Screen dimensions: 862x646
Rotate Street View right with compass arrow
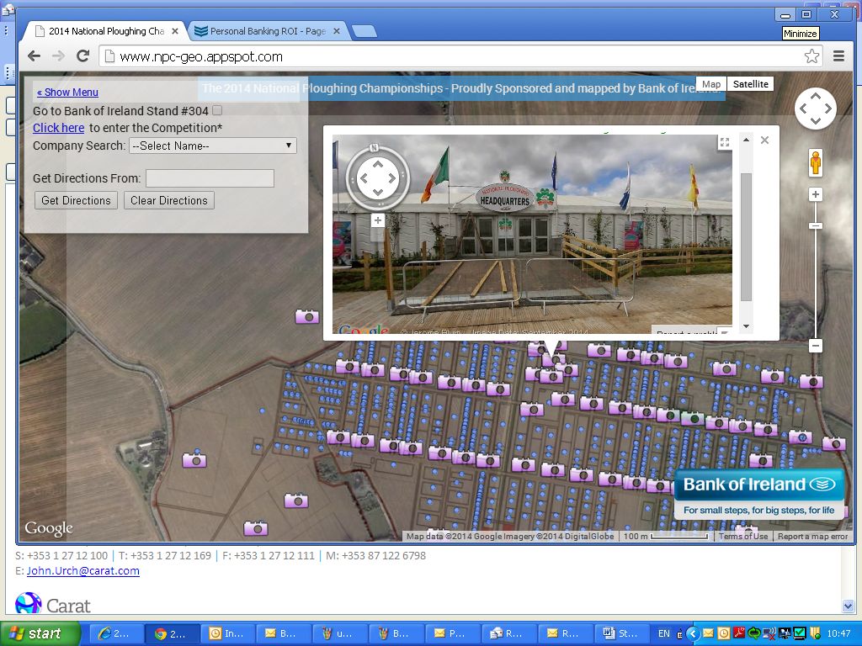[392, 178]
